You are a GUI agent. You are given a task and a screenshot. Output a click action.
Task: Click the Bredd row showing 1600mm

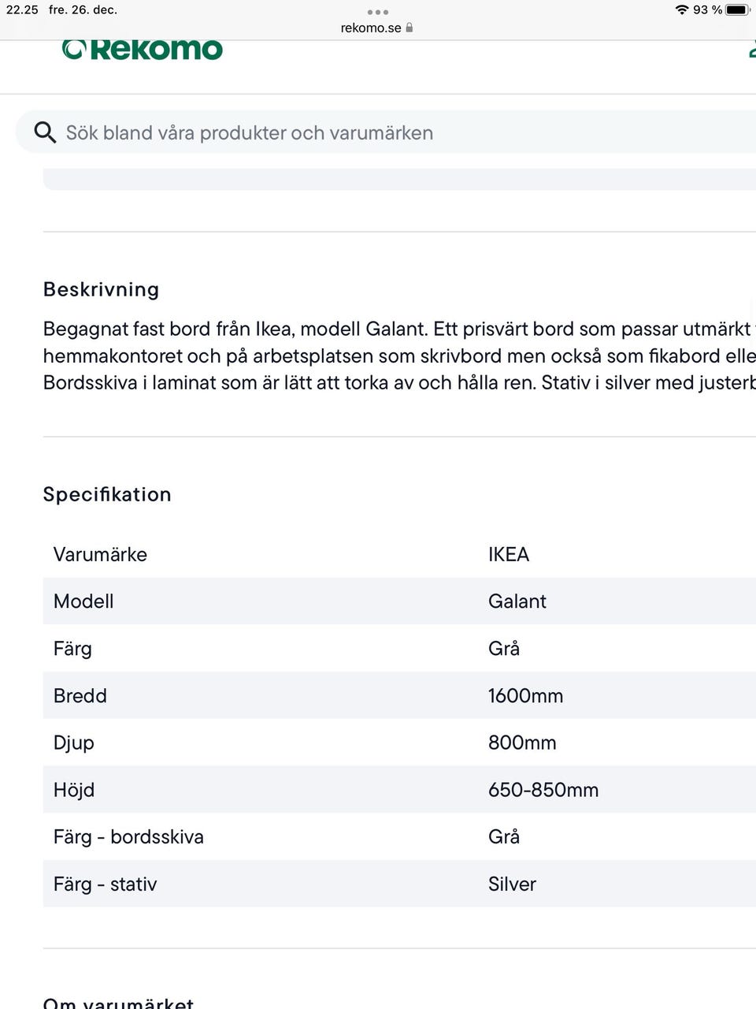pos(315,695)
